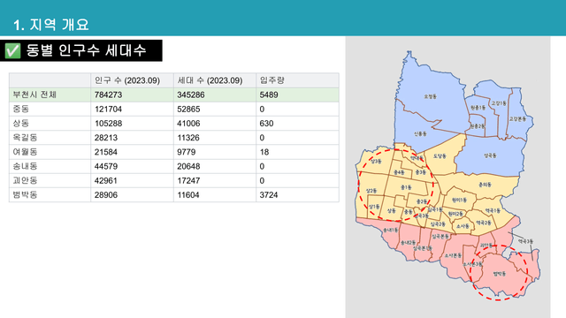566x318 pixels.
Task: Select the '범박동' row label in the table
Action: pos(26,194)
